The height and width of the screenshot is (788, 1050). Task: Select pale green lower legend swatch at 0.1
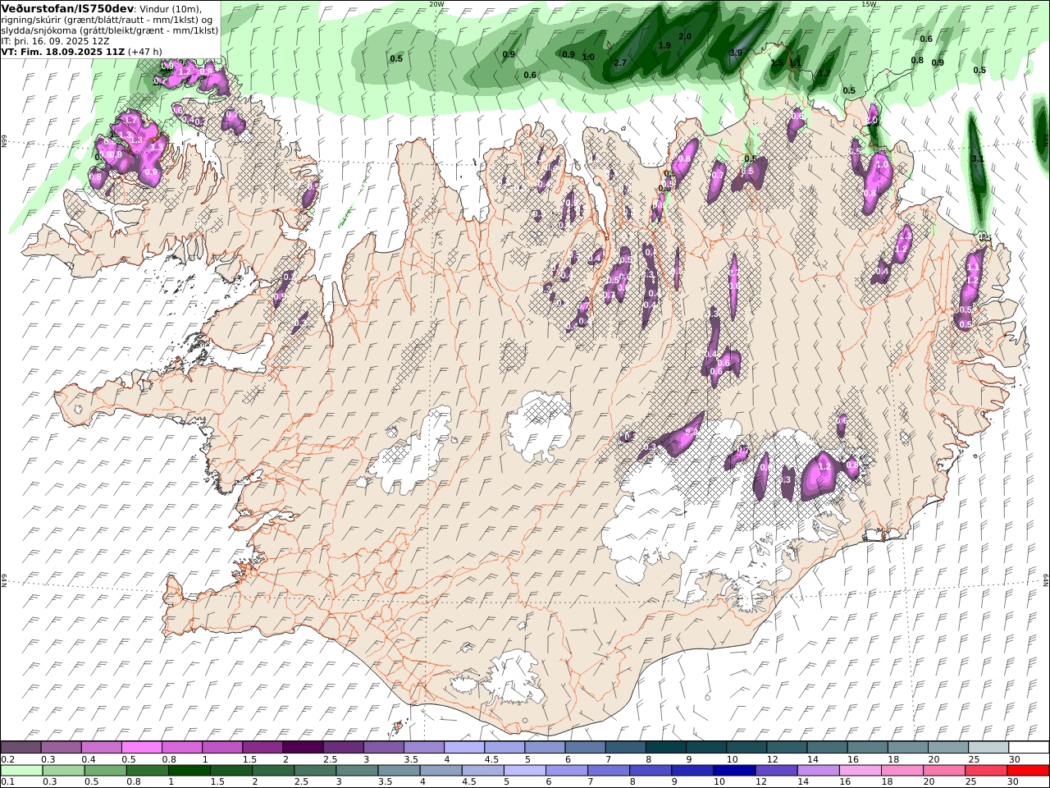[21, 771]
